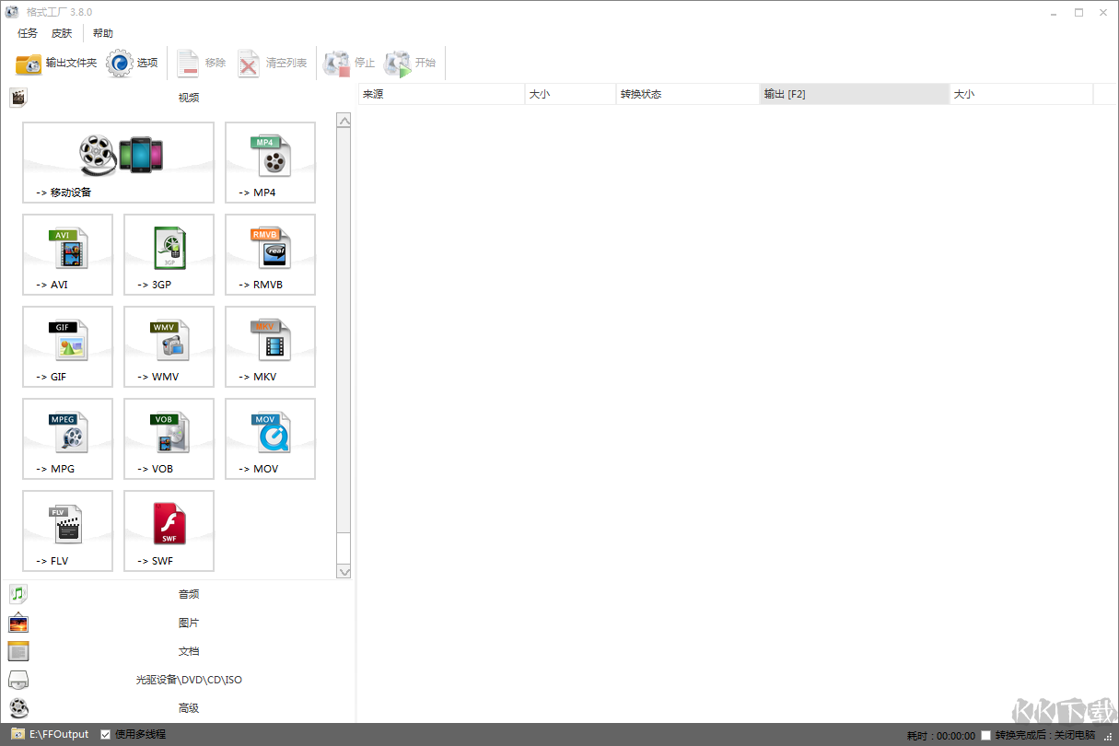Click the 输出文件夹 toolbar button
Screen dimensions: 1119x746
tap(56, 63)
